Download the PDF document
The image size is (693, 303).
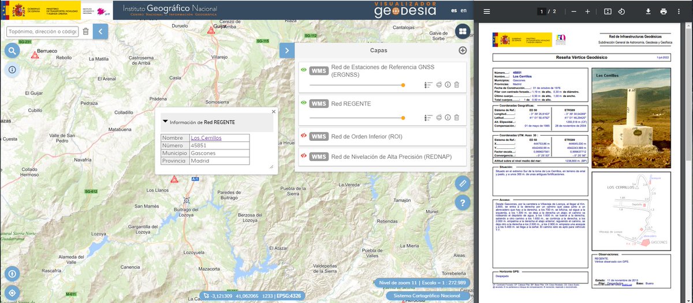(x=649, y=12)
